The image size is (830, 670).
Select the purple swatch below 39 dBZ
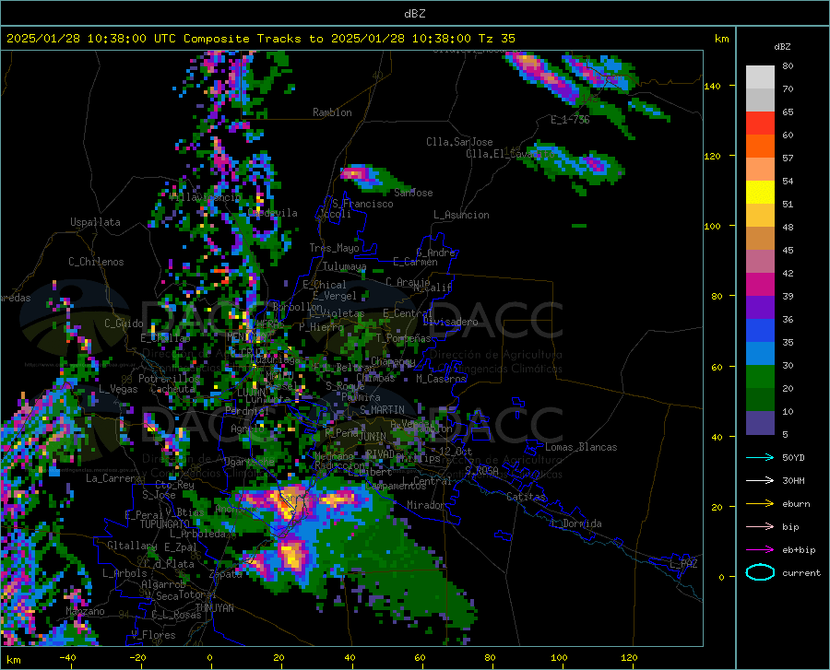pyautogui.click(x=760, y=308)
